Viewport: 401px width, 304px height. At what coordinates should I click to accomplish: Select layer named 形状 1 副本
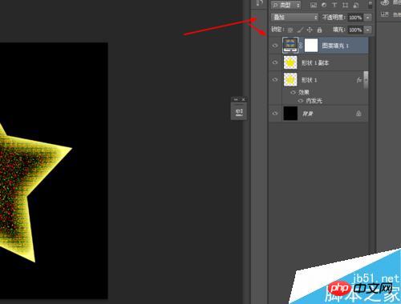tap(315, 63)
